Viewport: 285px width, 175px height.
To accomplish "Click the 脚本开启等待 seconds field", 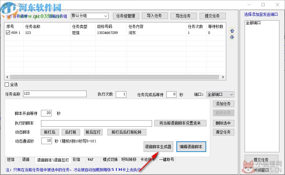I will pyautogui.click(x=46, y=113).
